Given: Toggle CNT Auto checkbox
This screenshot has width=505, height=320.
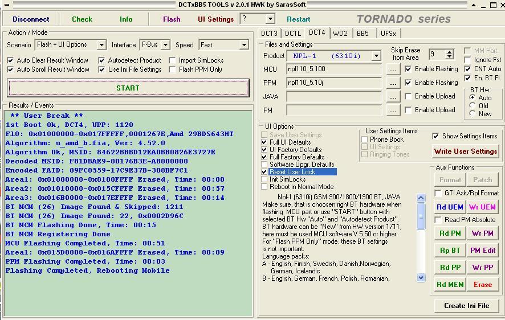Looking at the screenshot, I should (x=467, y=69).
